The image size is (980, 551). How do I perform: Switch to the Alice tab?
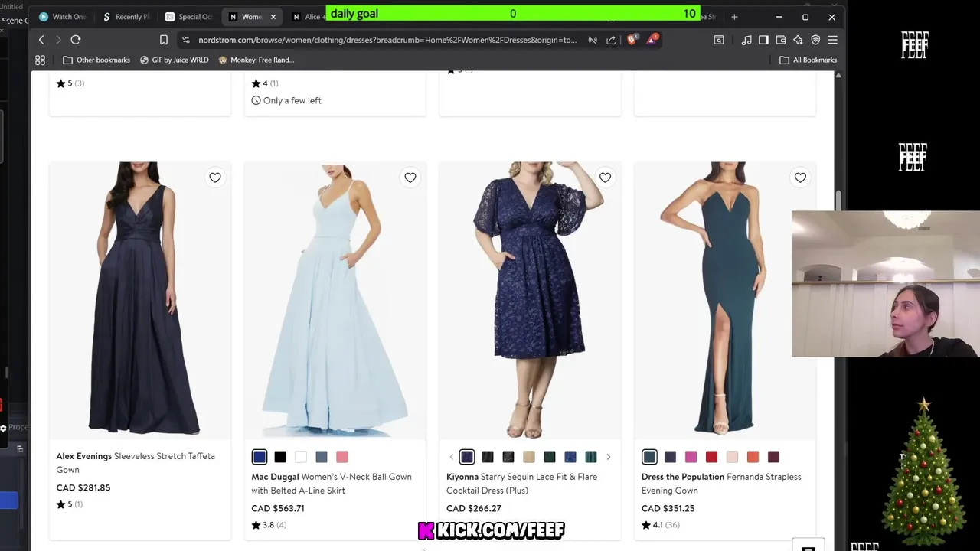pos(307,17)
